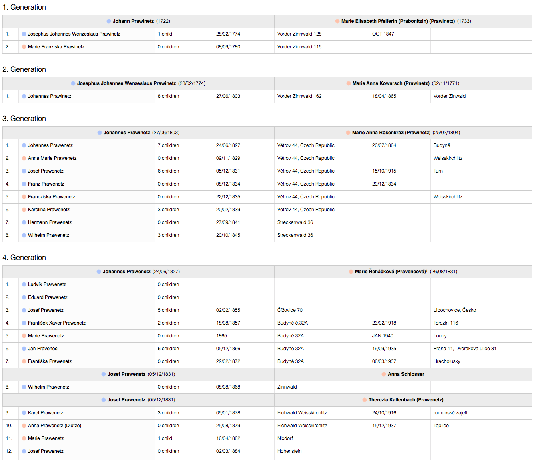Click the pink dot next to Anna Schlosser

384,374
